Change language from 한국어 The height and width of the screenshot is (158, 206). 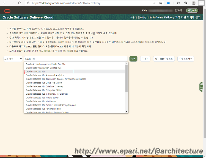point(178,11)
